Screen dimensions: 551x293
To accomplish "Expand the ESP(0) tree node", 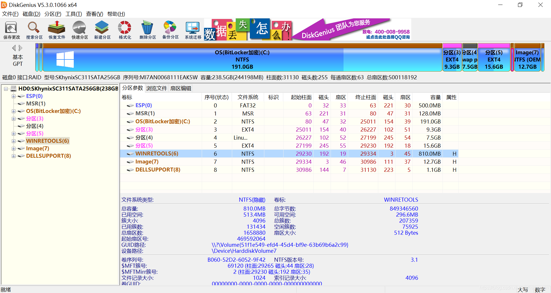I will pos(13,96).
